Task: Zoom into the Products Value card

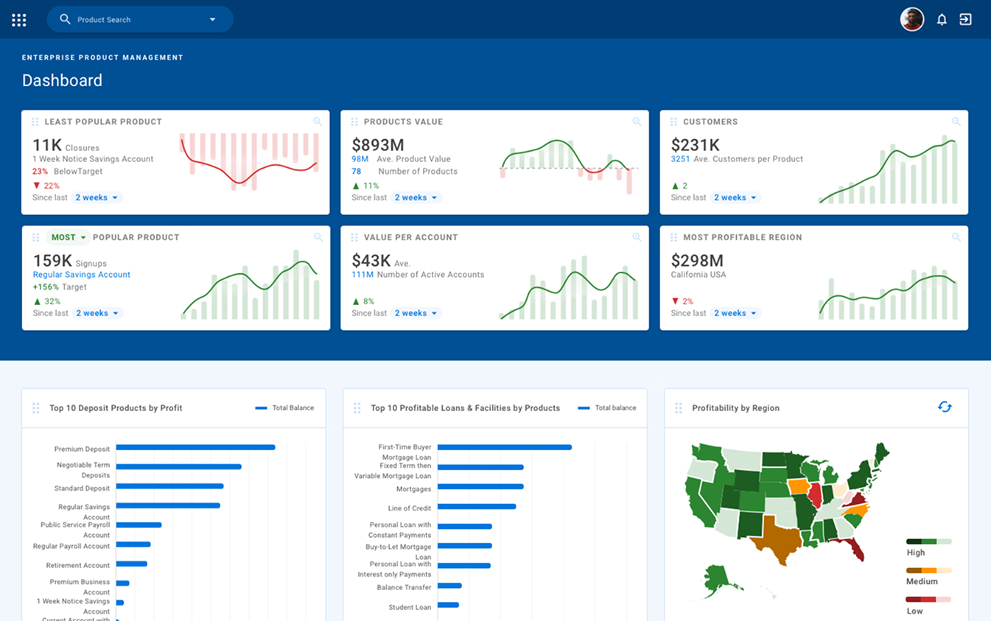Action: (637, 122)
